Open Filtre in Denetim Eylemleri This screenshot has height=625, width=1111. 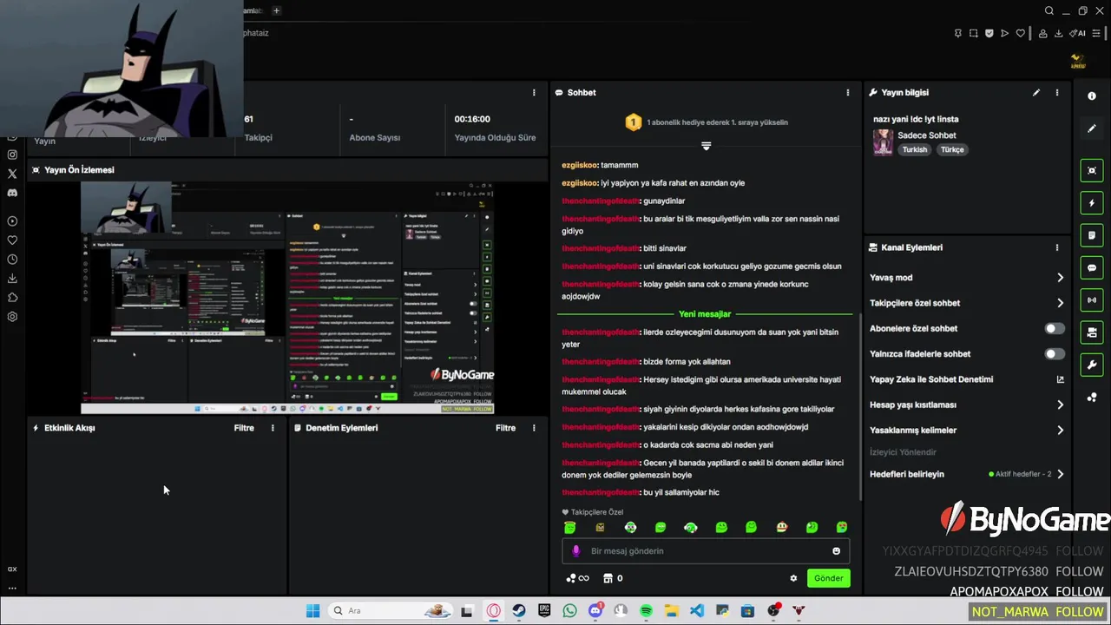[506, 428]
